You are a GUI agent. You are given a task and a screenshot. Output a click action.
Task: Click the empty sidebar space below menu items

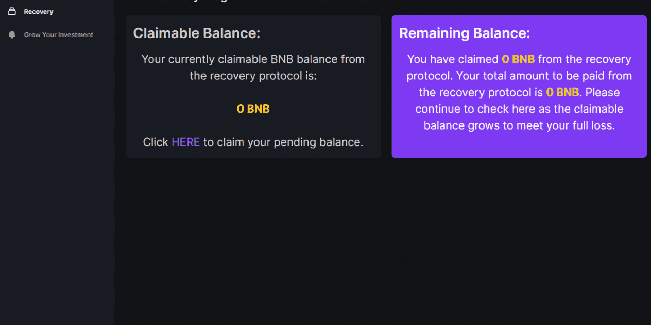(57, 180)
